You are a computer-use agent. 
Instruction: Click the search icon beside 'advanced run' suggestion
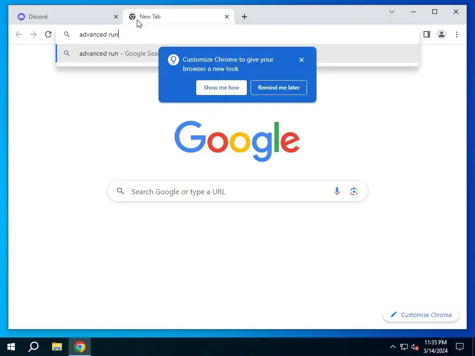point(67,53)
